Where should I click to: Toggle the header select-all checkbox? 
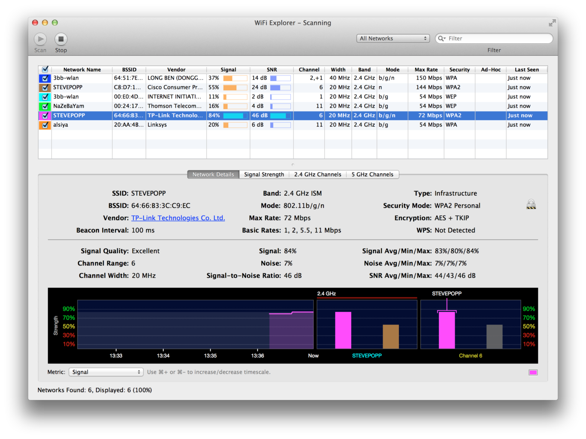45,69
